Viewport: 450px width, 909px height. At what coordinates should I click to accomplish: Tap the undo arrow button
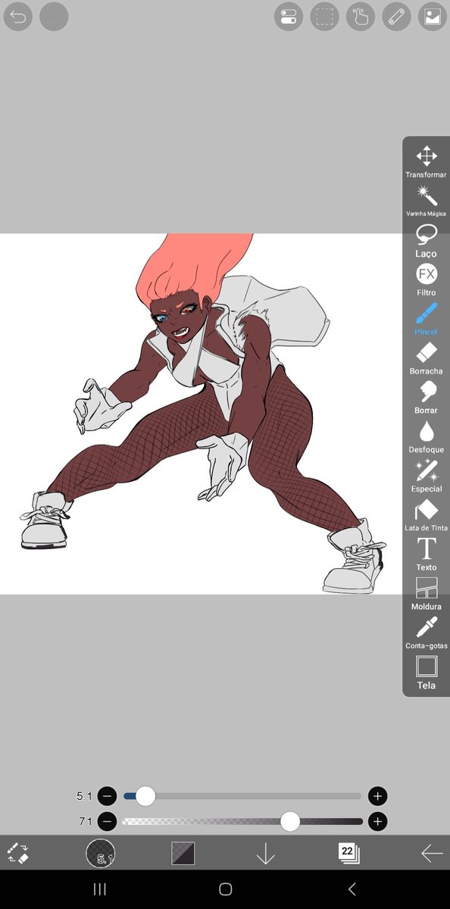tap(18, 17)
